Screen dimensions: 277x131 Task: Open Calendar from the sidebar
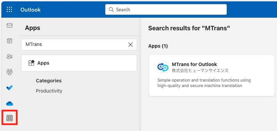(x=10, y=41)
